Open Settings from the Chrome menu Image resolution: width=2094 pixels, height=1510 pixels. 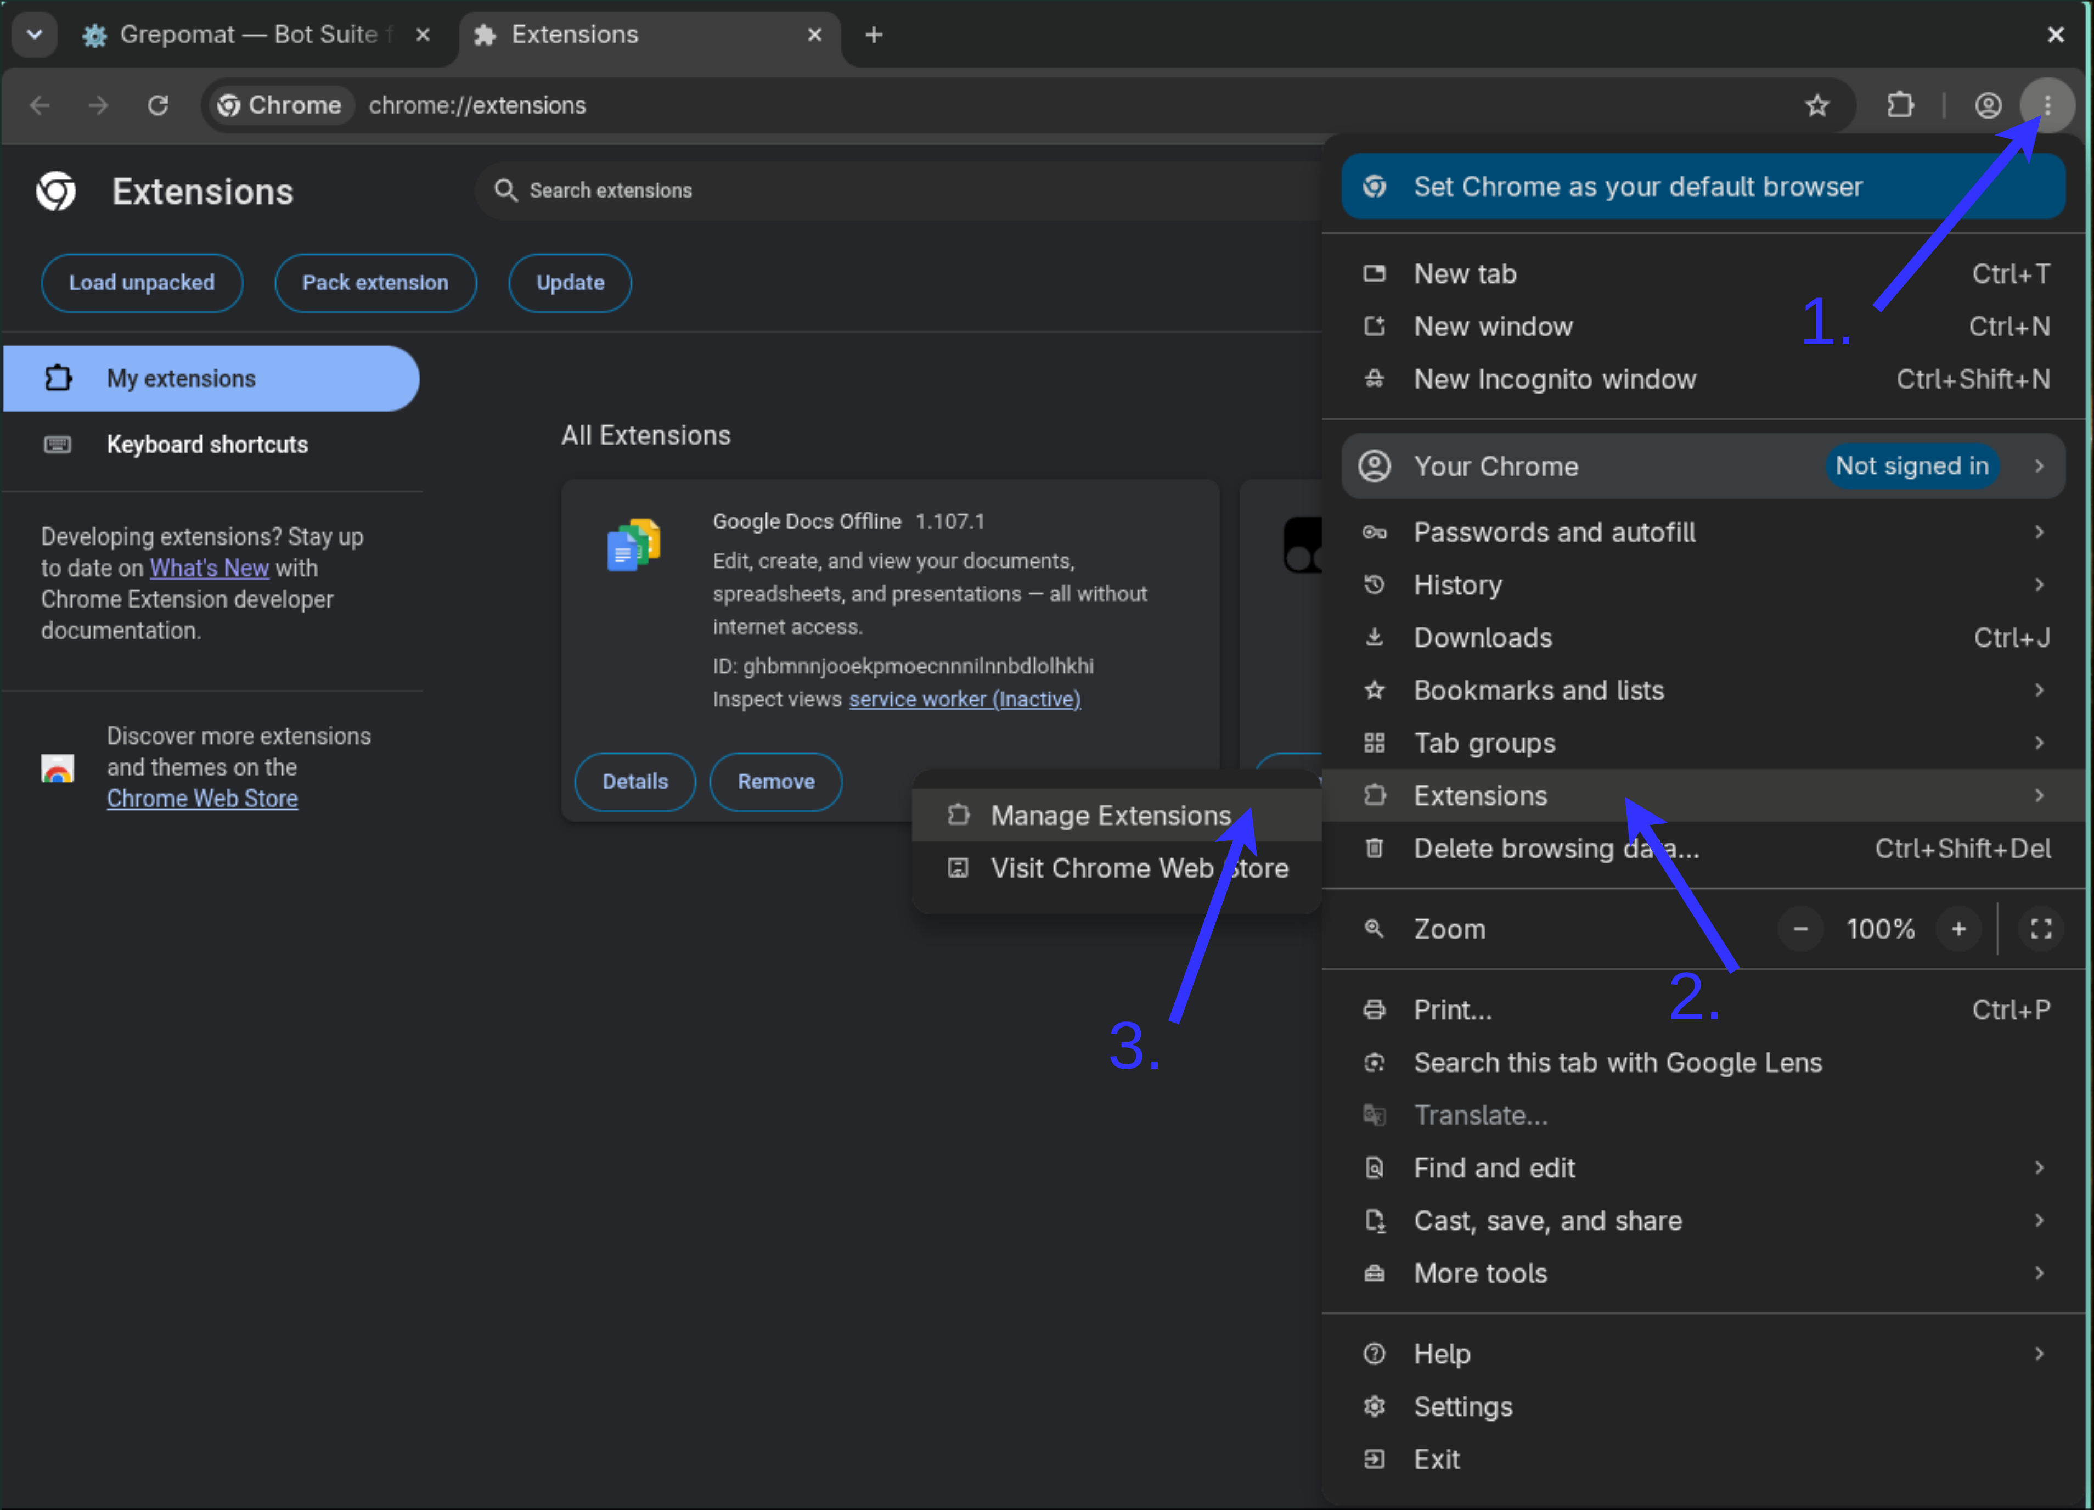[1703, 1406]
